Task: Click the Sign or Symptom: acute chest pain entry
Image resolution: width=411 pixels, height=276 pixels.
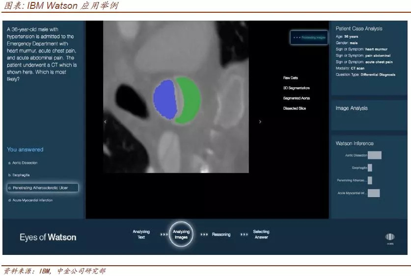Action: (364, 62)
